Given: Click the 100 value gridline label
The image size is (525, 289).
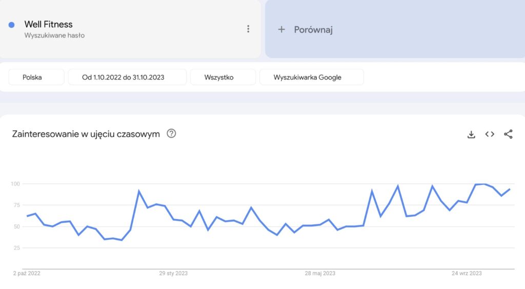Looking at the screenshot, I should 15,184.
